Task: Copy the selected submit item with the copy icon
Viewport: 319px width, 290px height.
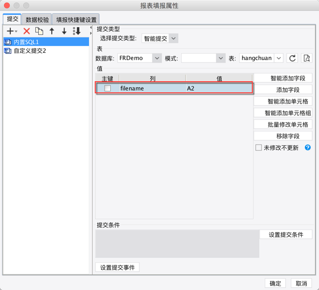Action: [39, 31]
